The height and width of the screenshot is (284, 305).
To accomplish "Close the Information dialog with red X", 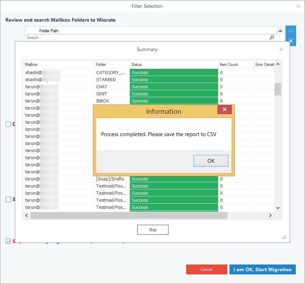I will point(224,110).
